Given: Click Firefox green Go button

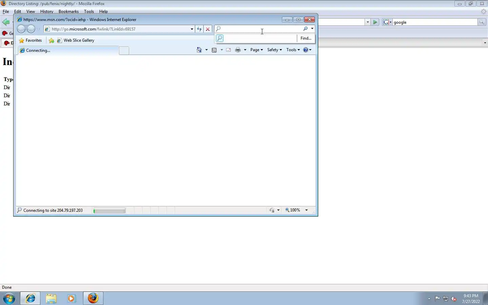Looking at the screenshot, I should (375, 22).
